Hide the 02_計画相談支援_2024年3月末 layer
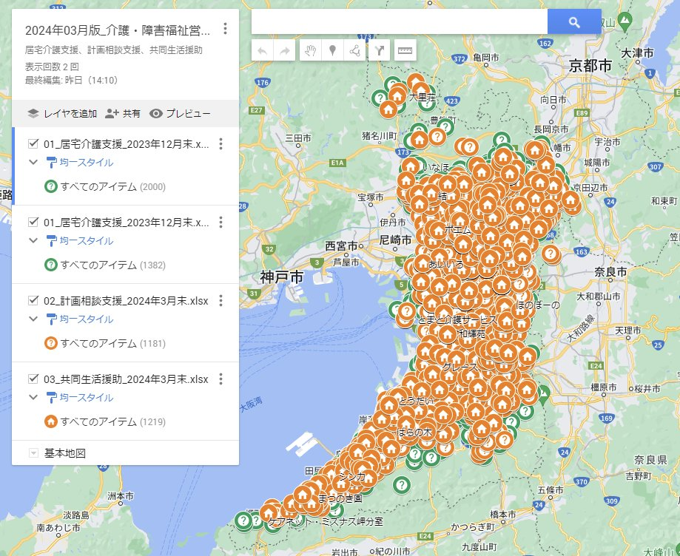 (x=33, y=300)
